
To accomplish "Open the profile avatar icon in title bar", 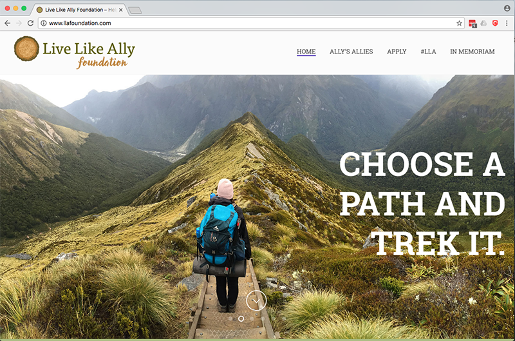I will (507, 8).
